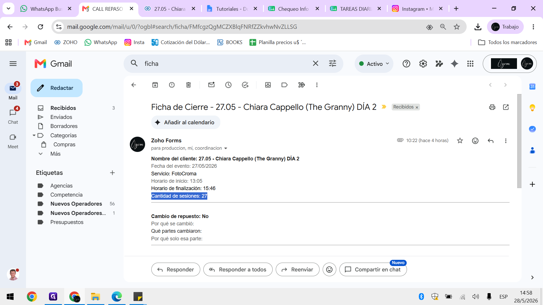This screenshot has width=543, height=305.
Task: Delete the email with the trash icon
Action: coord(189,85)
